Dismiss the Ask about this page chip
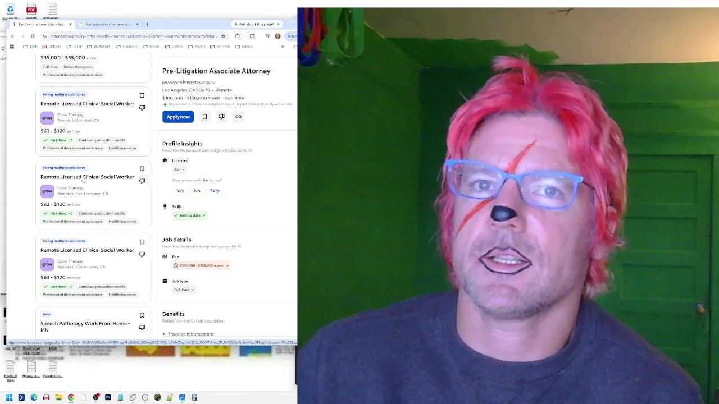Viewport: 719px width, 404px height. 278,24
